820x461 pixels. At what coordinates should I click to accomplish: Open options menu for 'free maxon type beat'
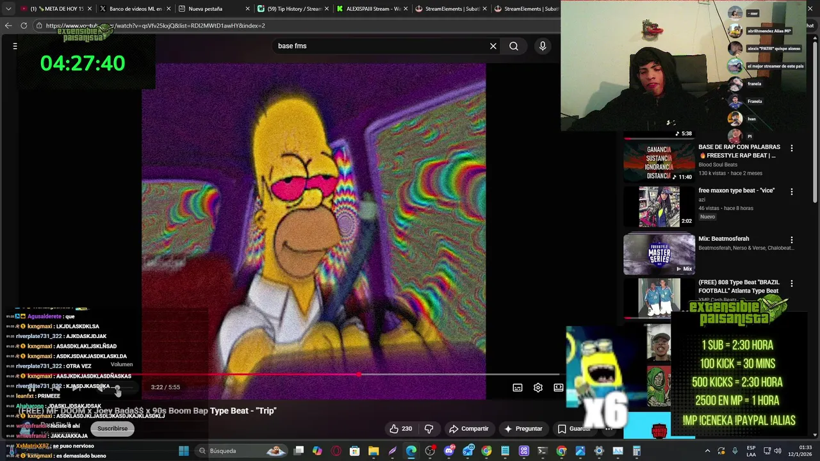click(x=792, y=191)
